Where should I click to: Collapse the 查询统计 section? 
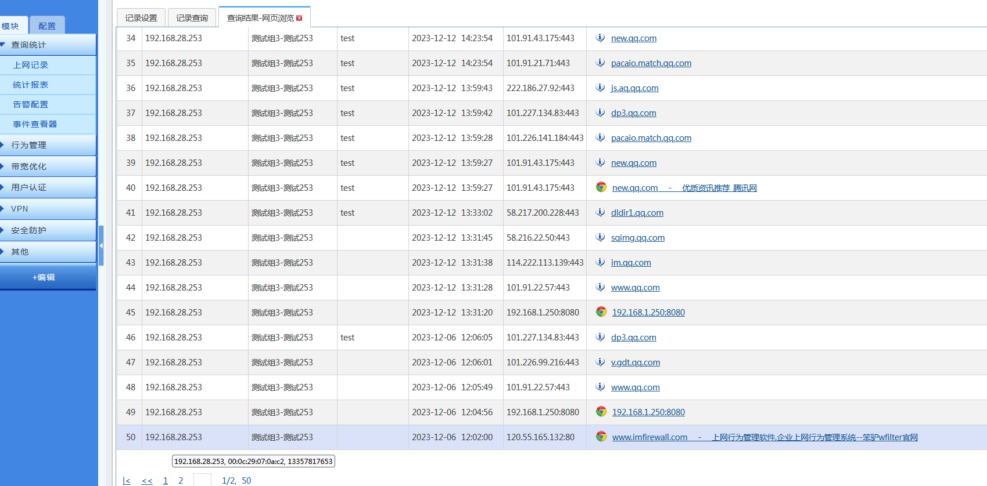[x=29, y=45]
